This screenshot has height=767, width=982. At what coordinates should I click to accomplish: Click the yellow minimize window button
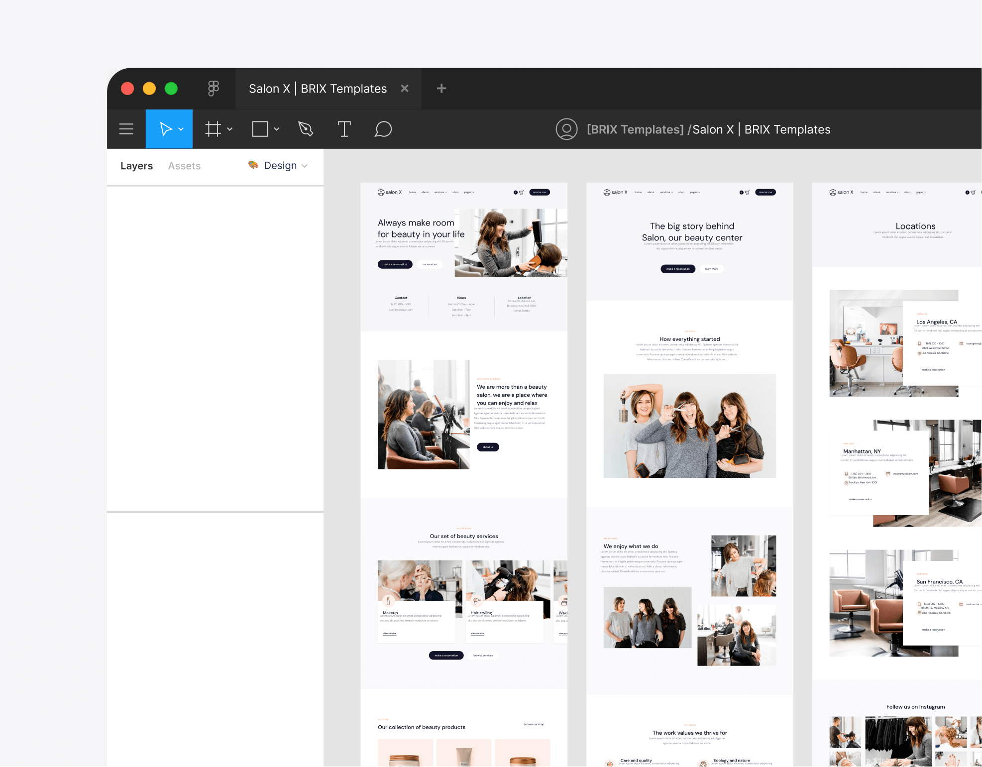tap(149, 89)
